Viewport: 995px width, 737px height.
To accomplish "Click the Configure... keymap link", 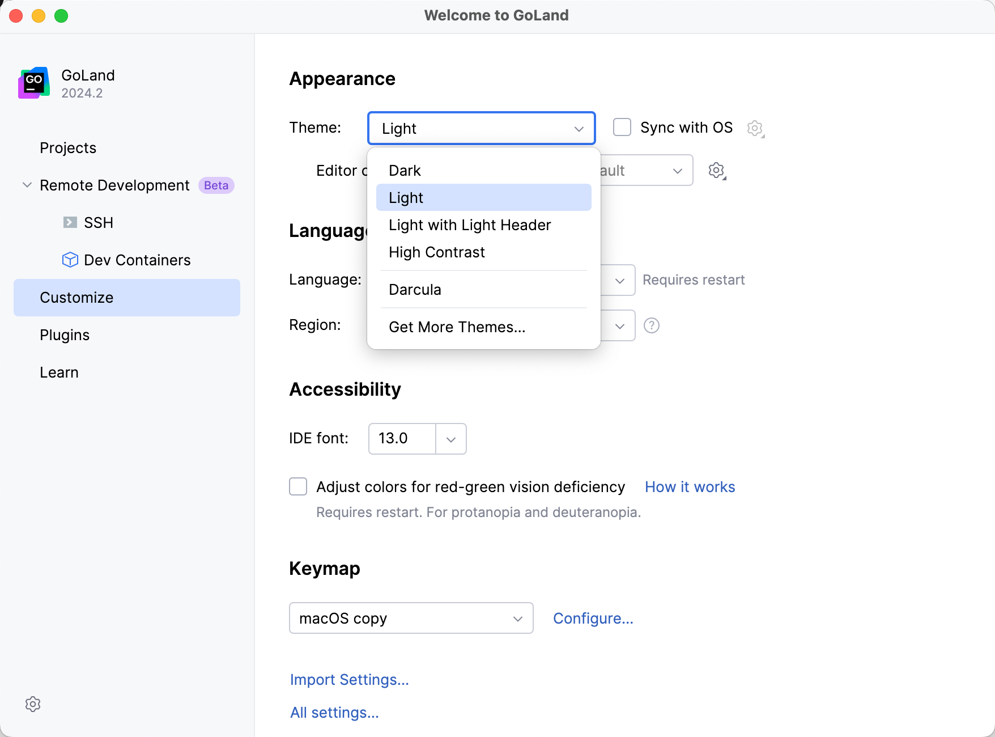I will point(593,618).
